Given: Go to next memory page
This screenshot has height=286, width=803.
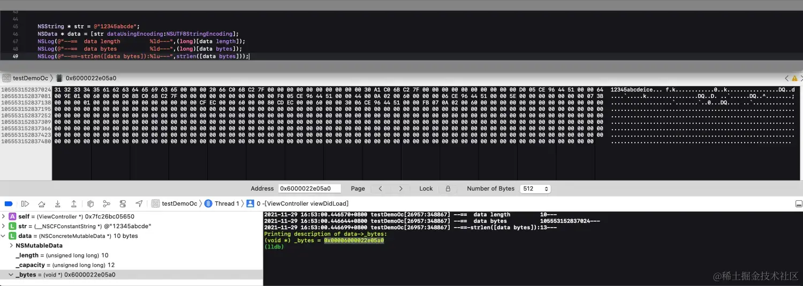Looking at the screenshot, I should tap(400, 189).
